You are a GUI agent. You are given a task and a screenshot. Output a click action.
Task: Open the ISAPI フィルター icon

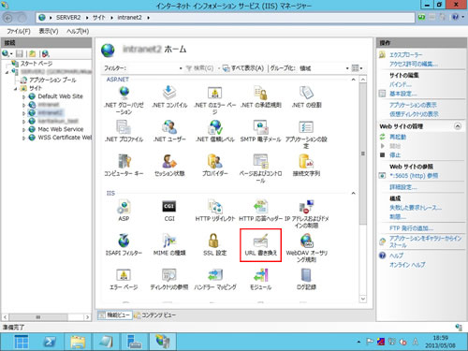coord(124,245)
